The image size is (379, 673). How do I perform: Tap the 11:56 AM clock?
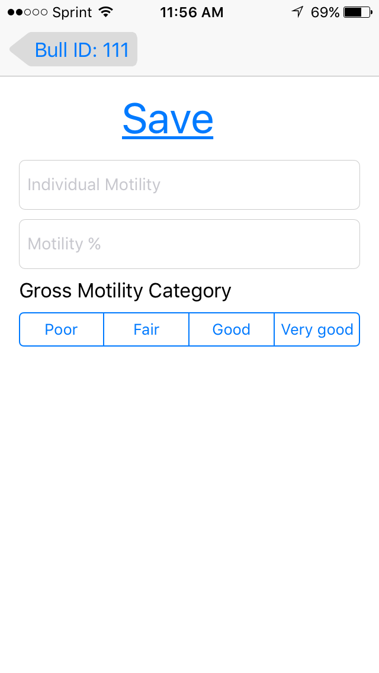(x=192, y=12)
